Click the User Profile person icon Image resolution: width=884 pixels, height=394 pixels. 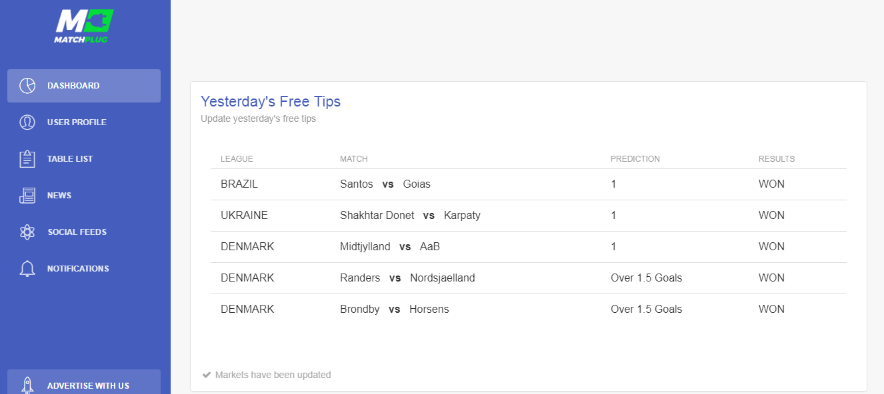(x=27, y=122)
